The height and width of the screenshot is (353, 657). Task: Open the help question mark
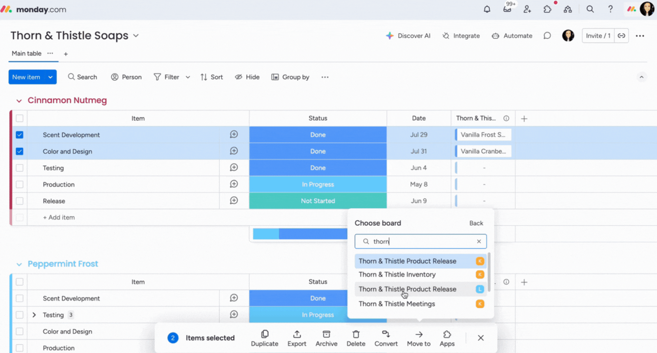(610, 9)
